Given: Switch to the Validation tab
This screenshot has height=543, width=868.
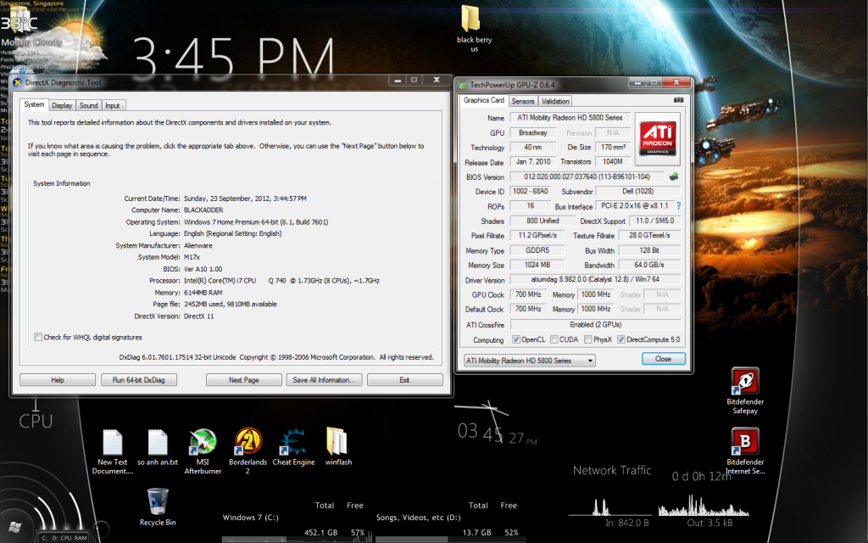Looking at the screenshot, I should pyautogui.click(x=555, y=101).
